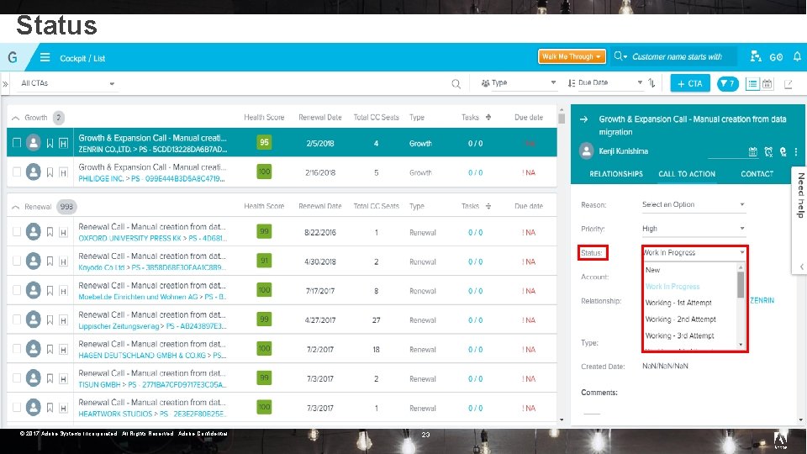Check the ZENRIN CO.,LTD. row checkbox
The image size is (807, 454).
pos(17,143)
